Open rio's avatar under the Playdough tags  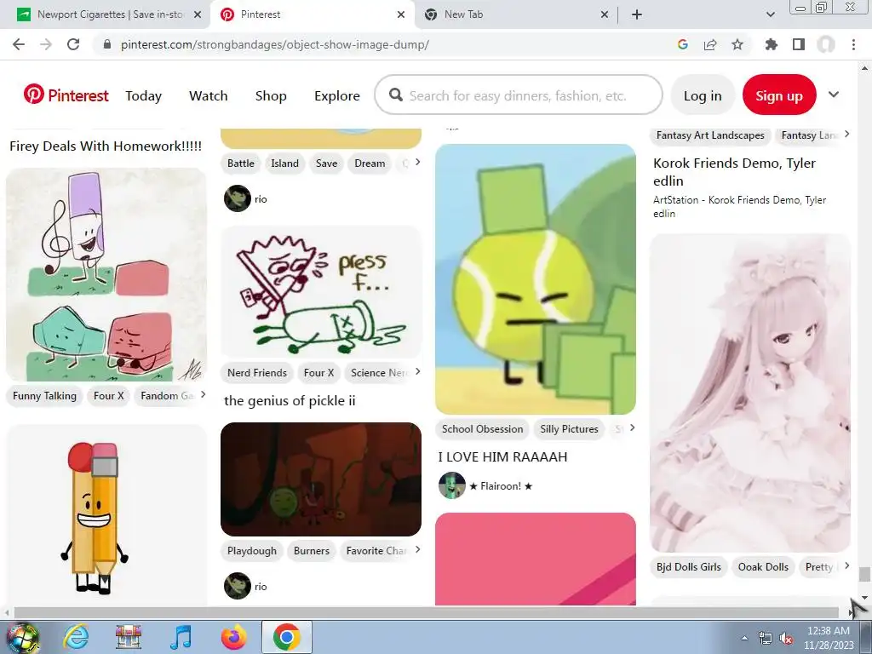pyautogui.click(x=238, y=586)
